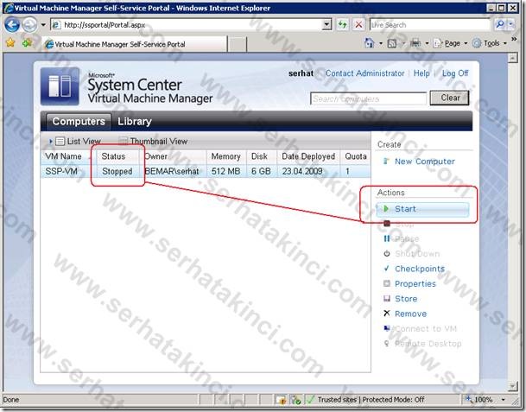This screenshot has width=526, height=412.
Task: Click the Live Search input box
Action: point(430,24)
